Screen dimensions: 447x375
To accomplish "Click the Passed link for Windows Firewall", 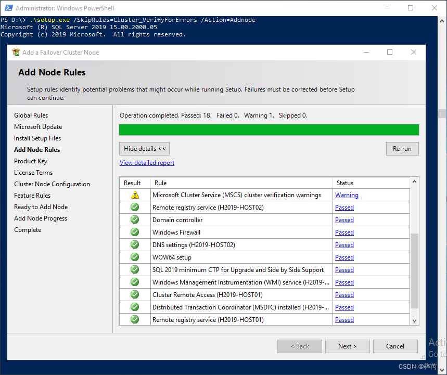I will tap(344, 232).
